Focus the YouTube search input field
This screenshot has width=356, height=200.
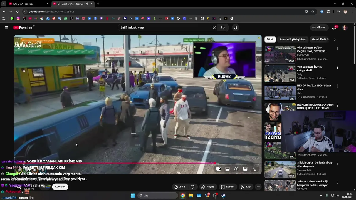point(165,27)
